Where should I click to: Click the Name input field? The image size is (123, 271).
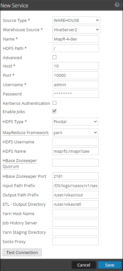click(76, 39)
